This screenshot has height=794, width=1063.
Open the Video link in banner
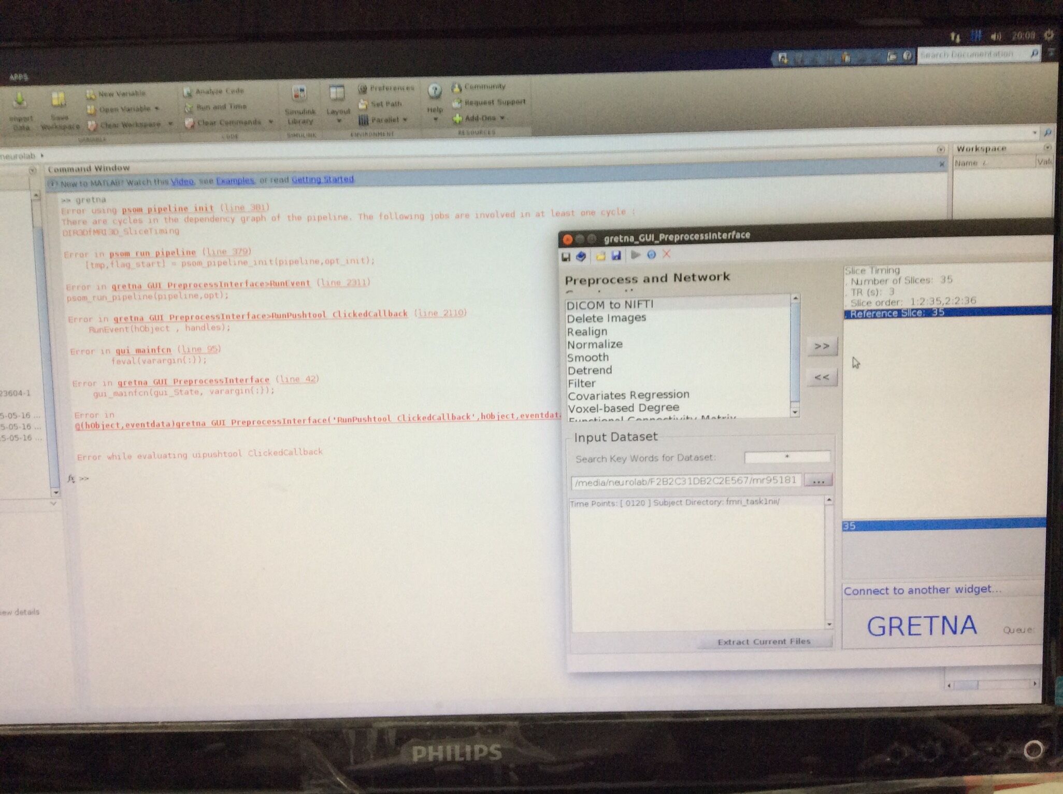coord(182,181)
